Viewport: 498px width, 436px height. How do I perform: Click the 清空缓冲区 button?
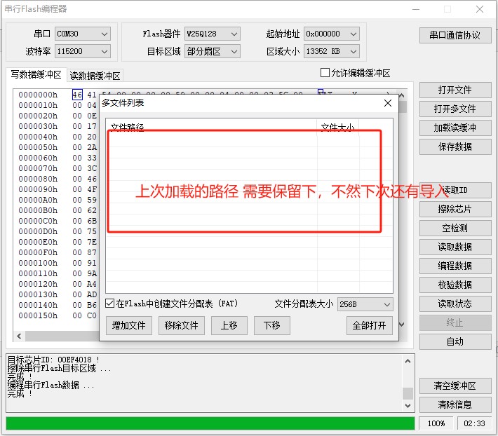click(455, 386)
